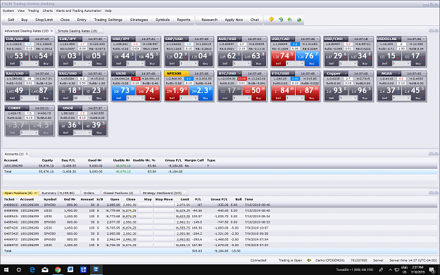Image resolution: width=440 pixels, height=275 pixels.
Task: Click the Strategies toolbar button
Action: coord(139,20)
